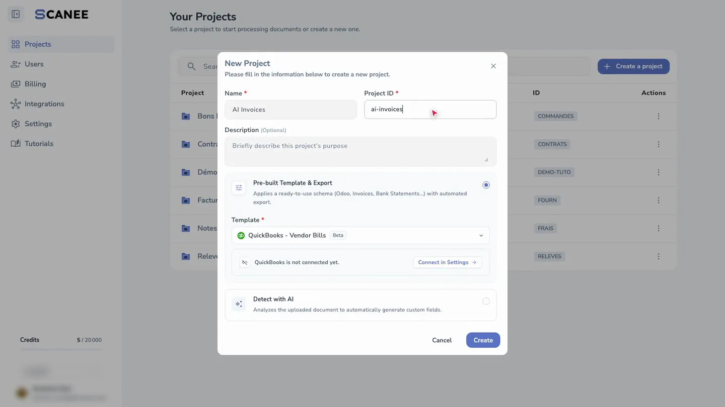Collapse the sidebar panel icon
The height and width of the screenshot is (407, 725).
16,14
